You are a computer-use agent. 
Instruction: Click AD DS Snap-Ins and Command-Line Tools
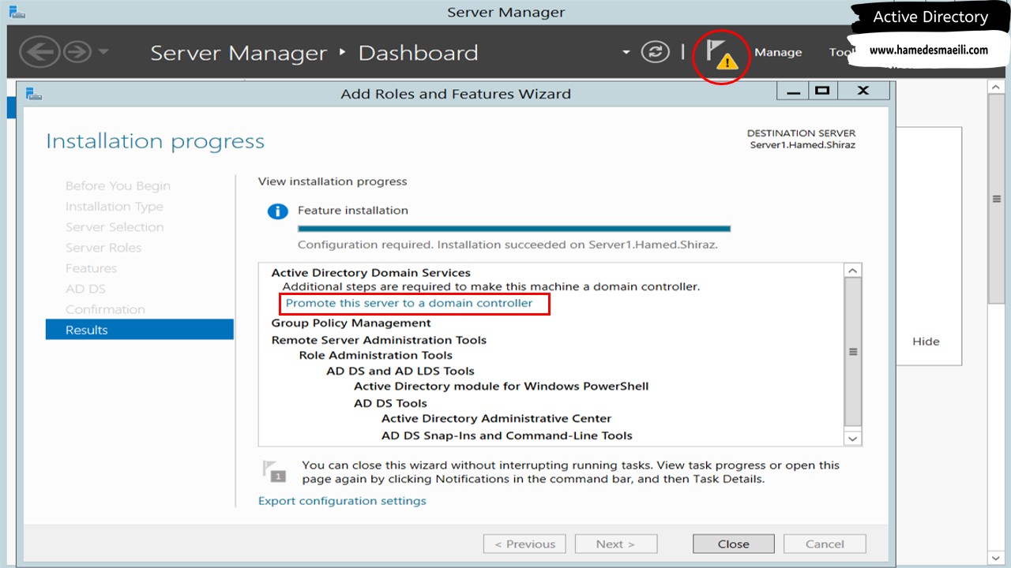(x=506, y=435)
